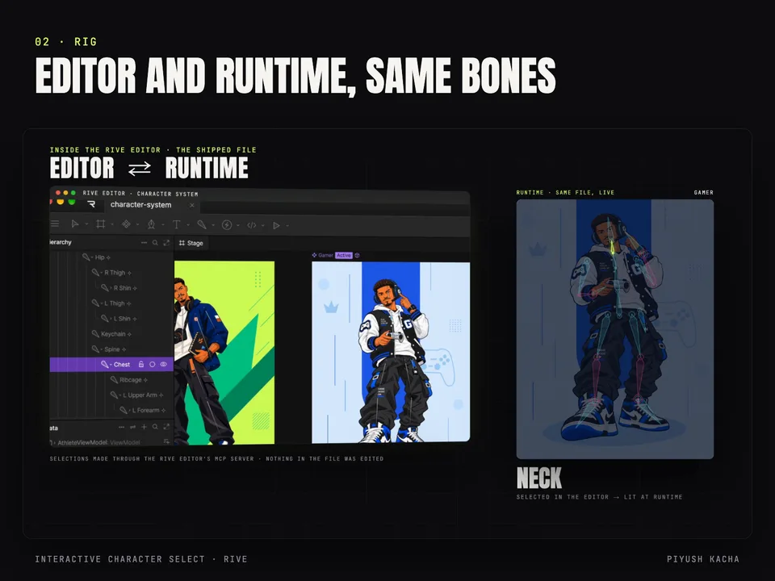Select the Text tool
Viewport: 775px width, 581px height.
[176, 225]
